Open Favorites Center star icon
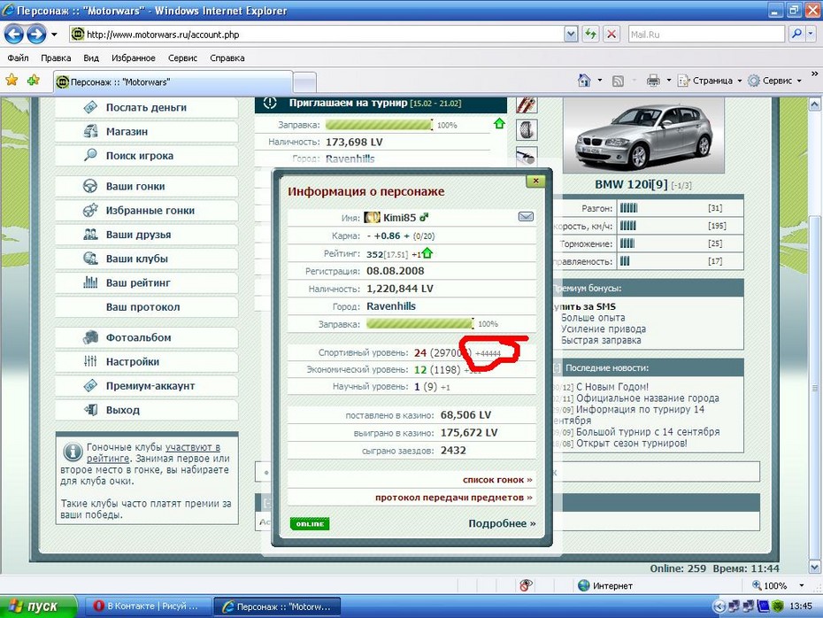This screenshot has height=618, width=823. point(12,81)
